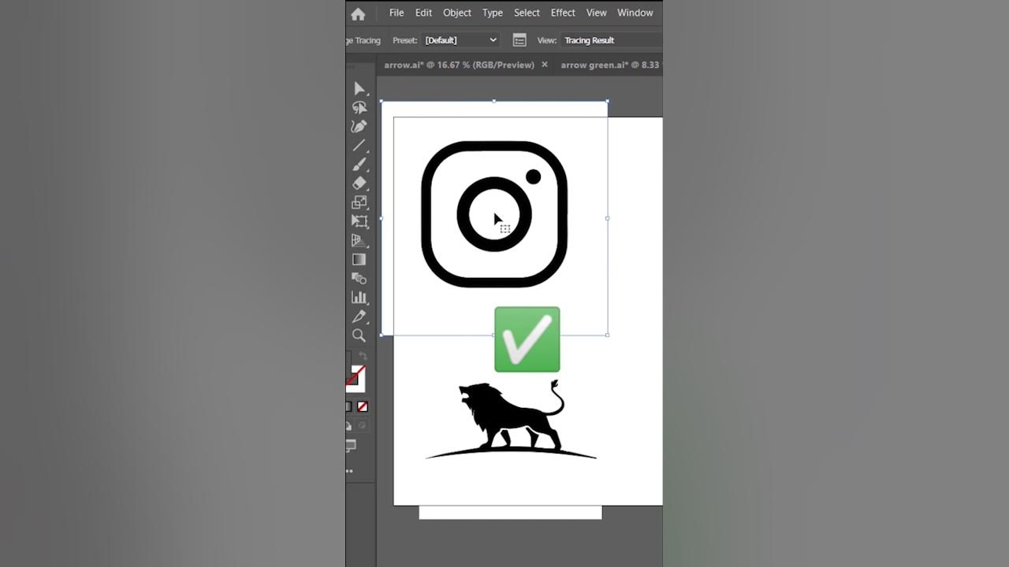Switch to the arrow green.ai tab

[x=609, y=65]
